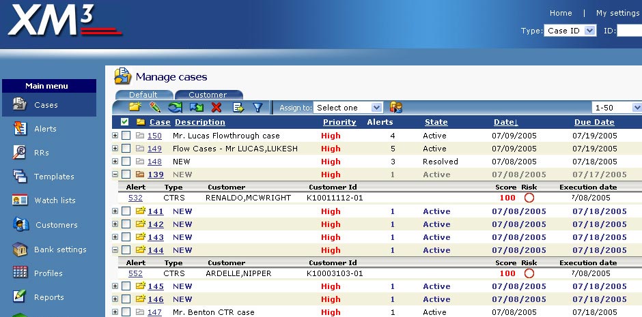Image resolution: width=642 pixels, height=317 pixels.
Task: Switch to the Default tab
Action: click(x=144, y=95)
